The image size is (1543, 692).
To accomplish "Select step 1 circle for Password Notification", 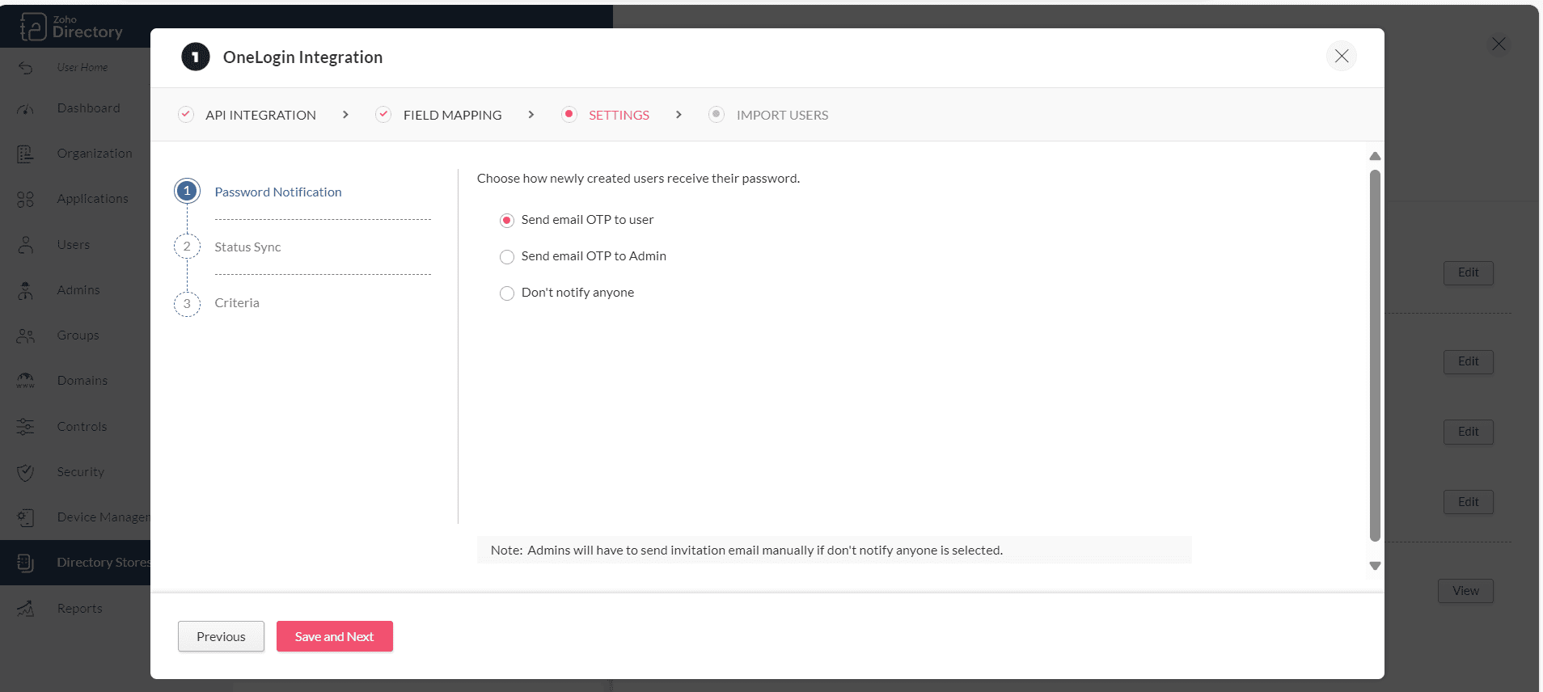I will [187, 192].
